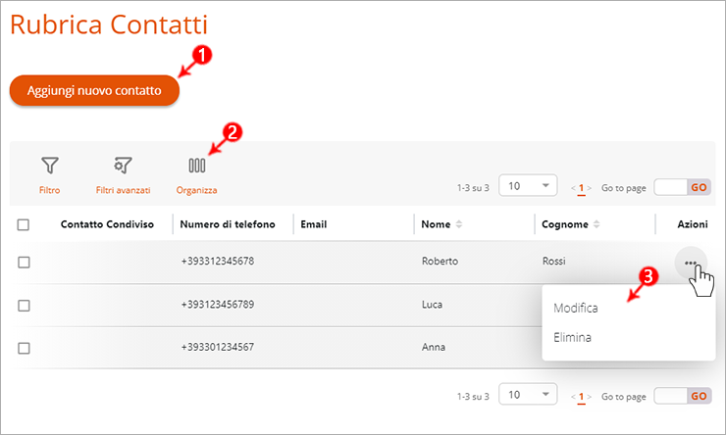Viewport: 726px width, 435px height.
Task: Tick the select-all header checkbox
Action: pos(24,224)
